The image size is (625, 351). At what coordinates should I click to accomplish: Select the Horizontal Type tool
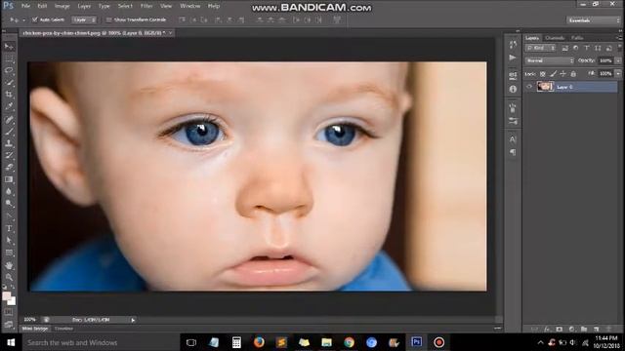click(x=9, y=228)
